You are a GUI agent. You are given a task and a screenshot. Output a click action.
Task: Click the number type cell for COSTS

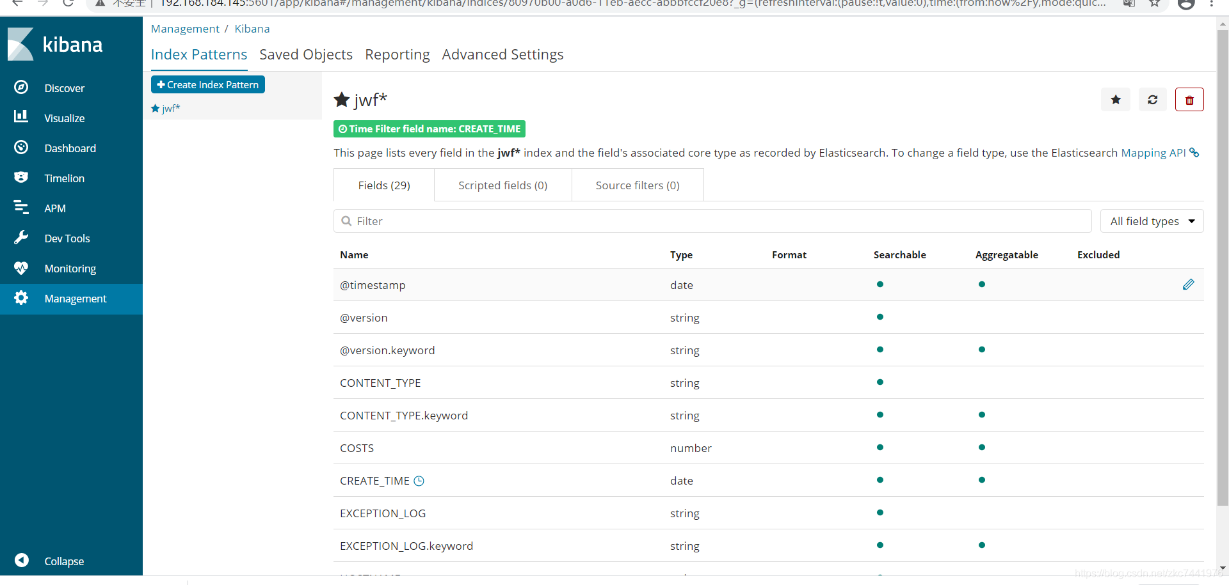[x=691, y=448]
